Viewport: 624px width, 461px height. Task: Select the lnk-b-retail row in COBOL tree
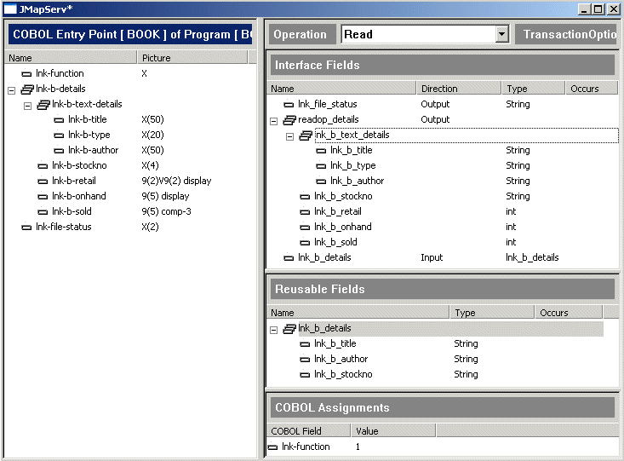tap(74, 182)
